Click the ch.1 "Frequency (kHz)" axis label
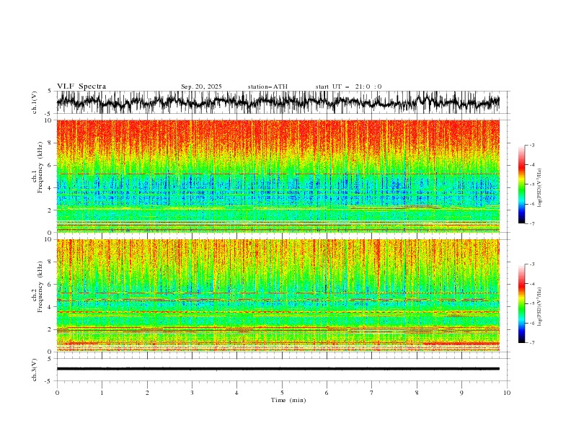Image resolution: width=571 pixels, height=441 pixels. coord(40,166)
